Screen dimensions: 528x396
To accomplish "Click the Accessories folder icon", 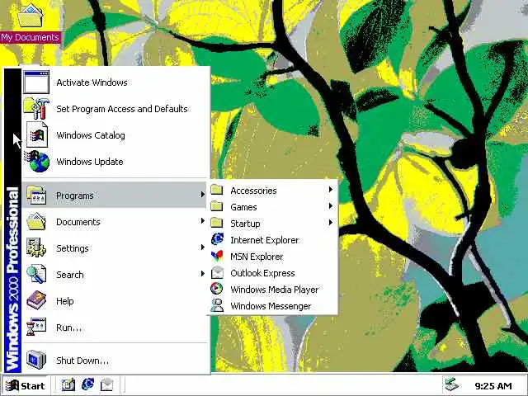I will click(x=217, y=190).
